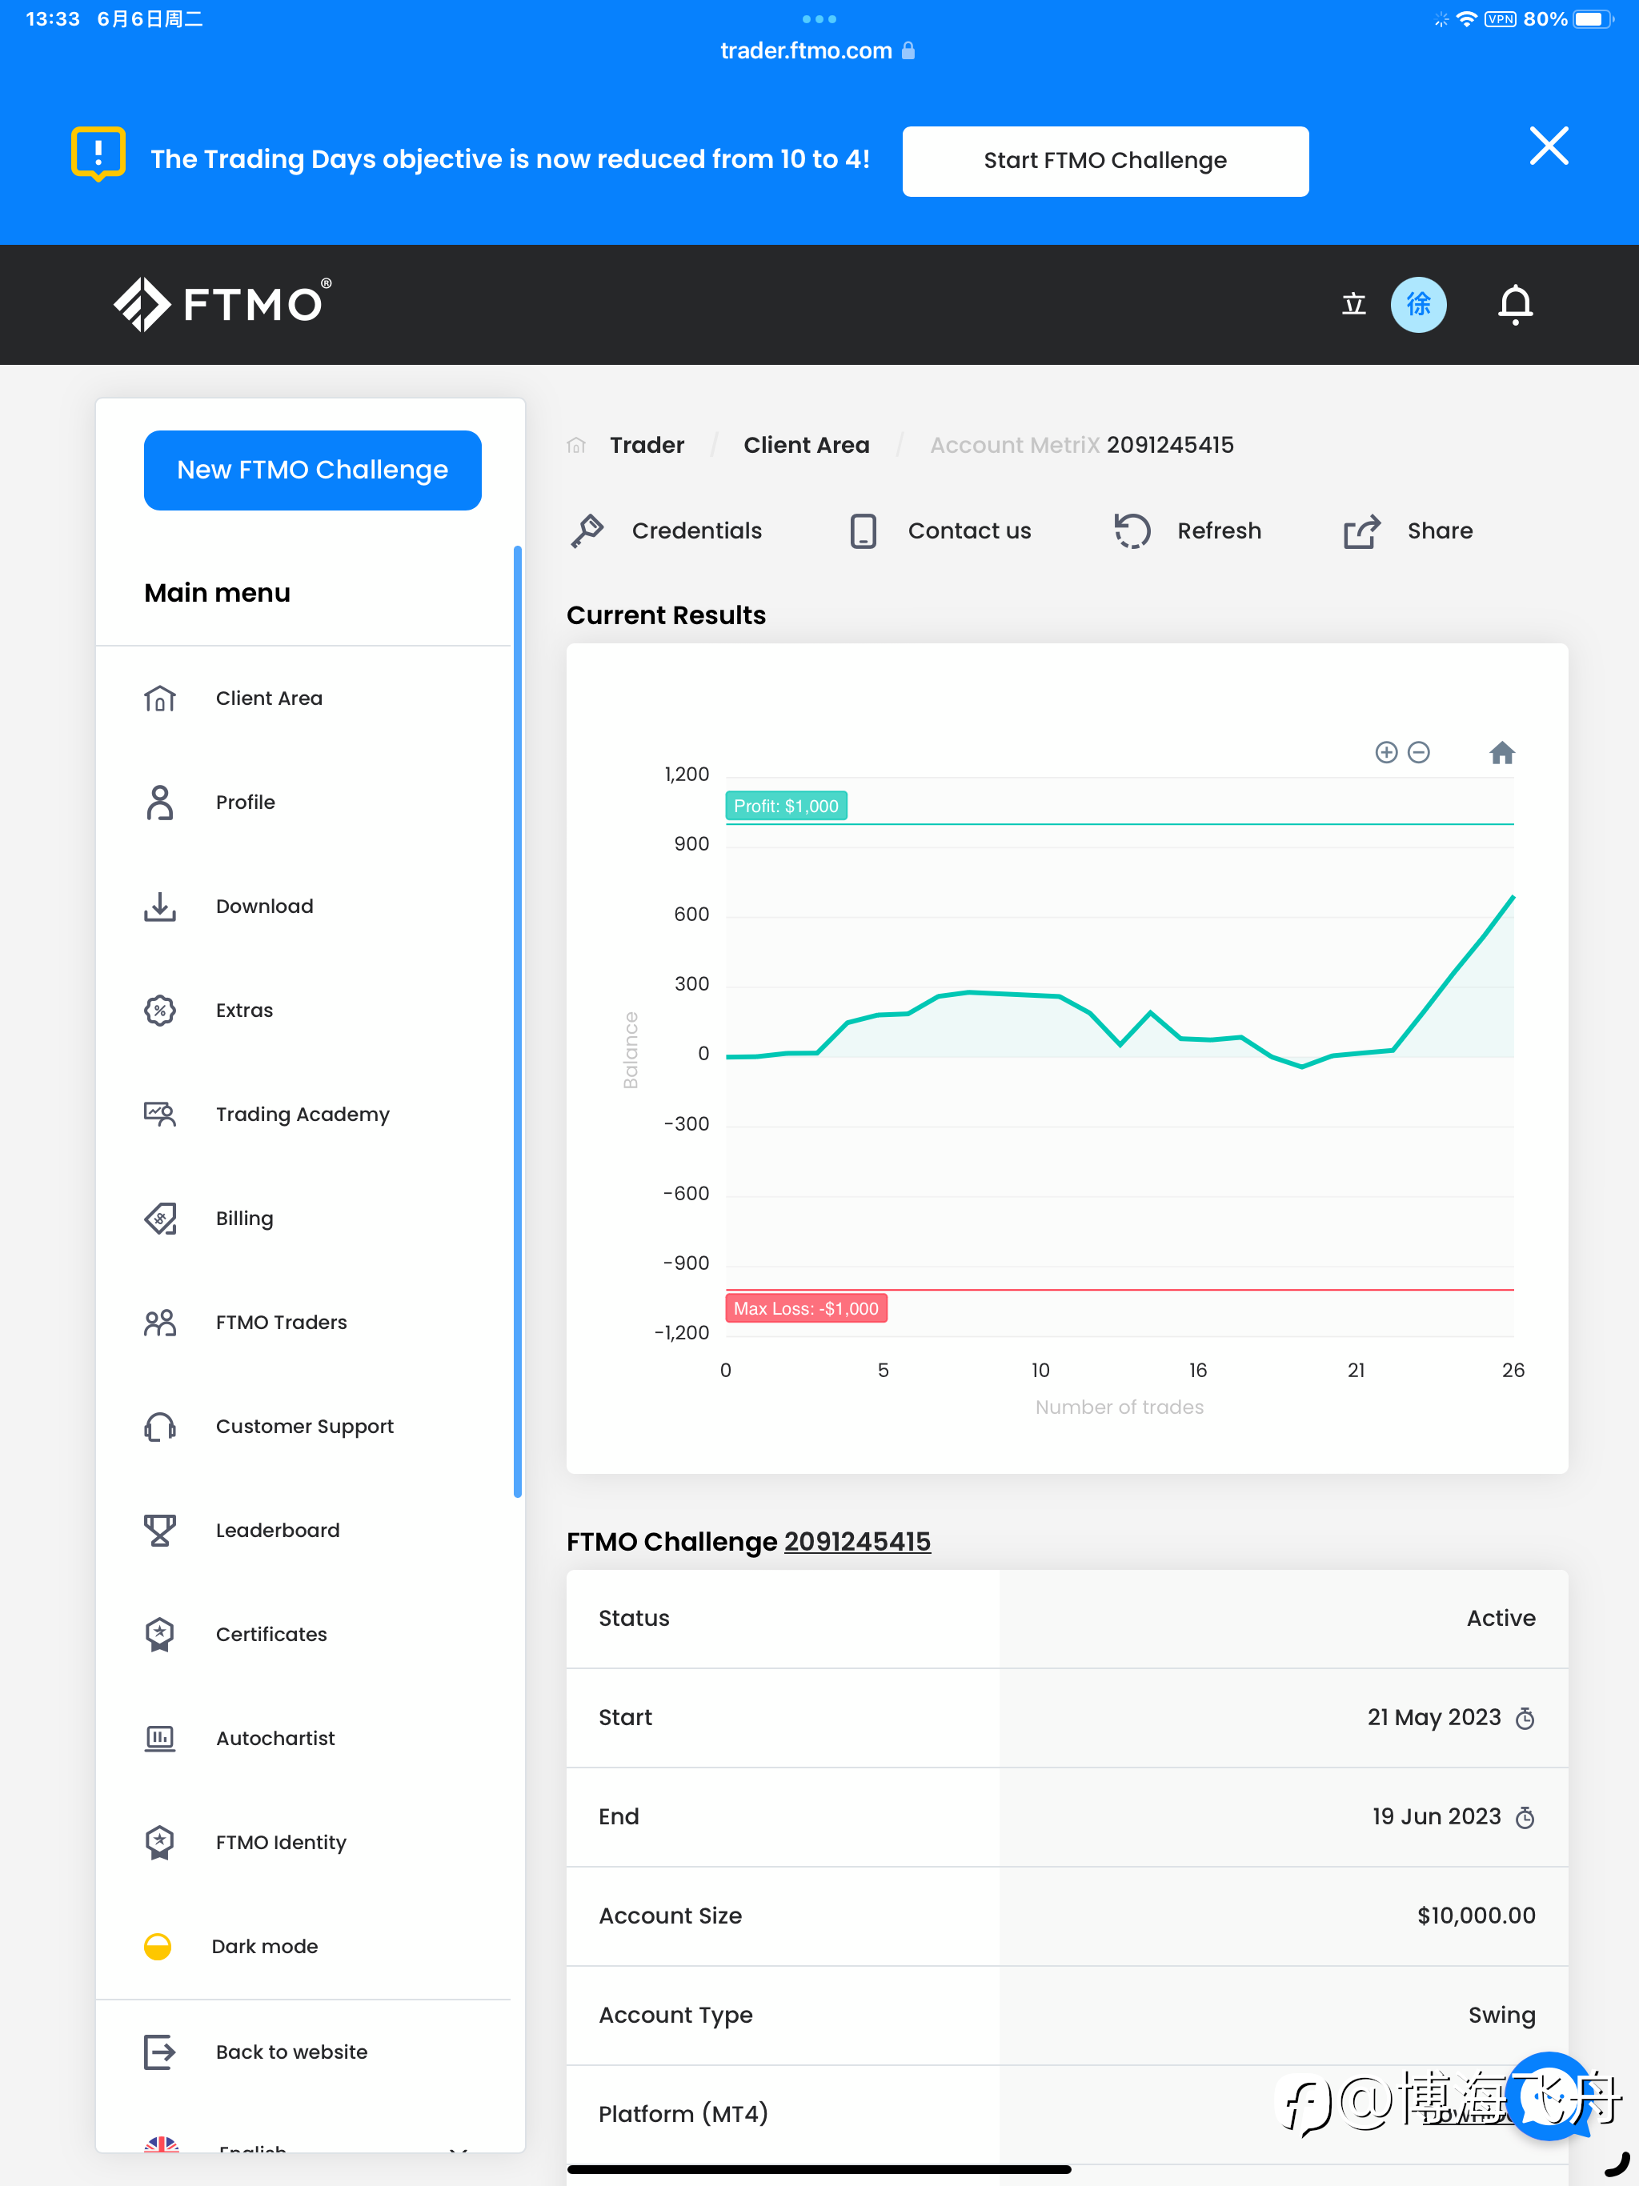Click the sidebar vertical scrollbar

click(517, 1022)
